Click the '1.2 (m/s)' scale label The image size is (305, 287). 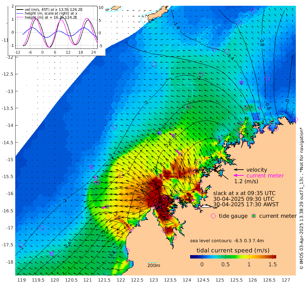246,181
